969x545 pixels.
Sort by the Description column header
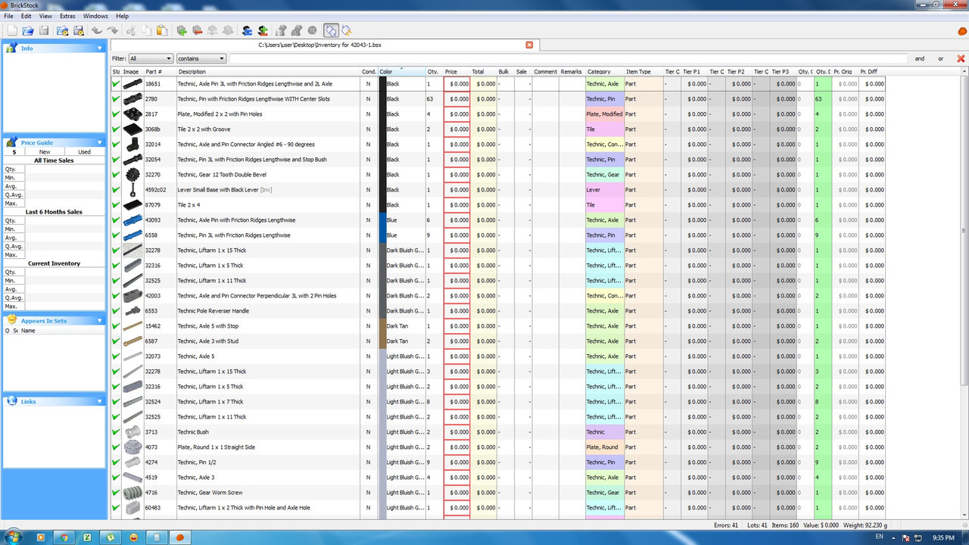point(268,72)
